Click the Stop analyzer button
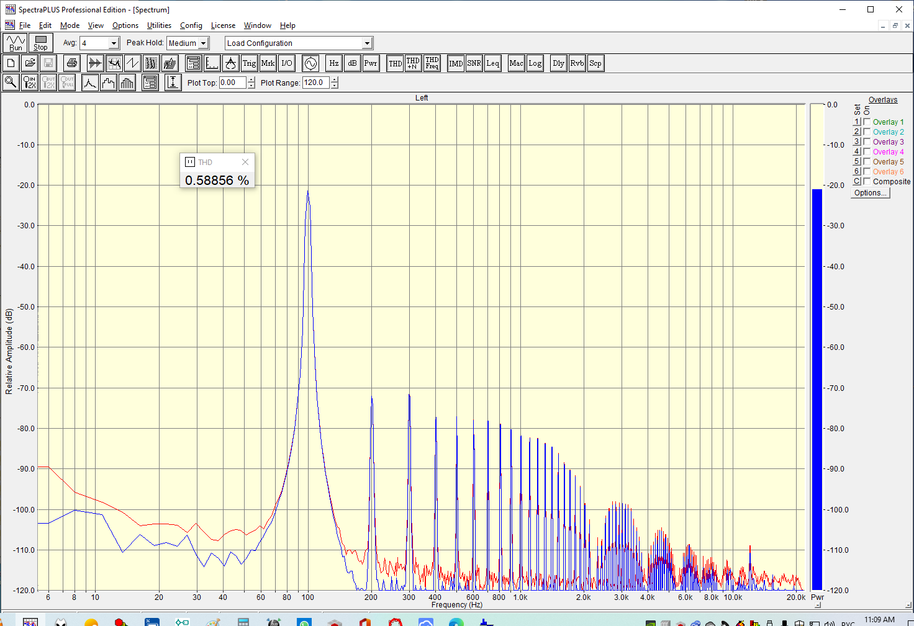 [x=40, y=43]
